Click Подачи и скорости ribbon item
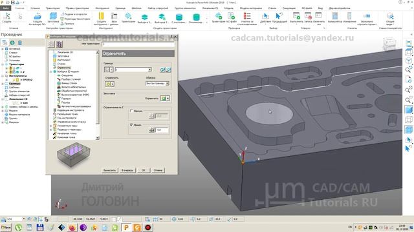This screenshot has width=414, height=232. (x=74, y=14)
